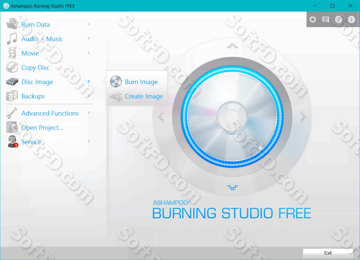The image size is (360, 260).
Task: Open the Audio + Music menu
Action: [42, 39]
